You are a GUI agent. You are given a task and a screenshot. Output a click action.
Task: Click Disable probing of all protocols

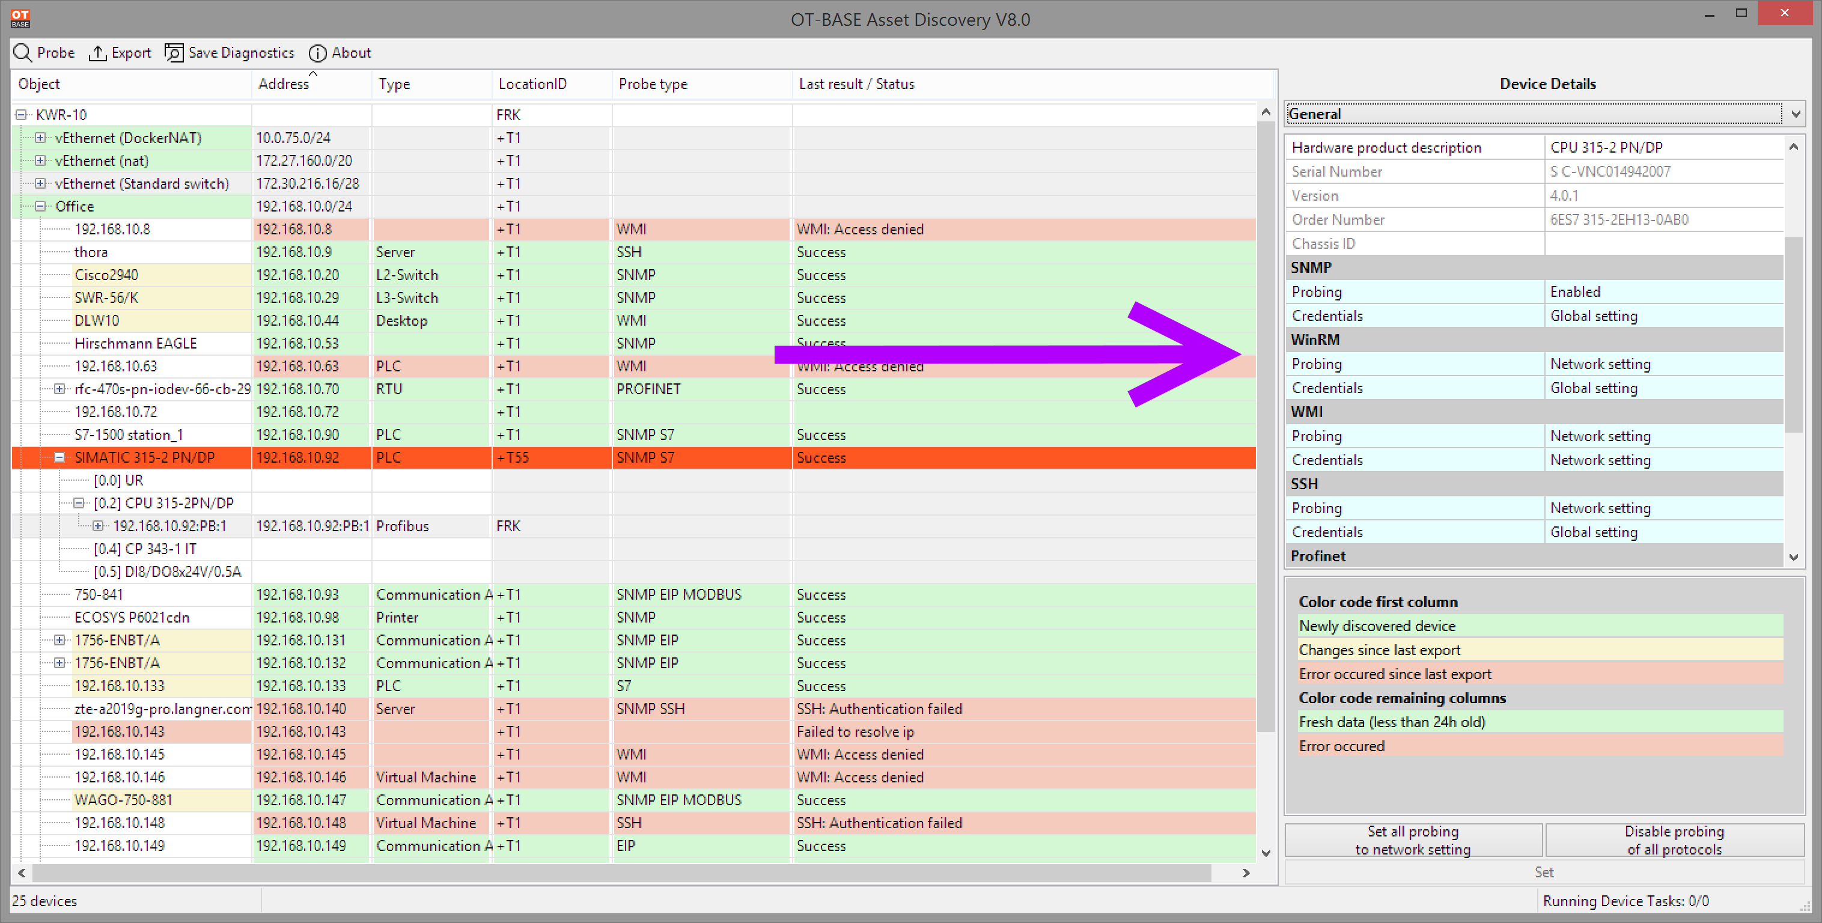tap(1674, 840)
